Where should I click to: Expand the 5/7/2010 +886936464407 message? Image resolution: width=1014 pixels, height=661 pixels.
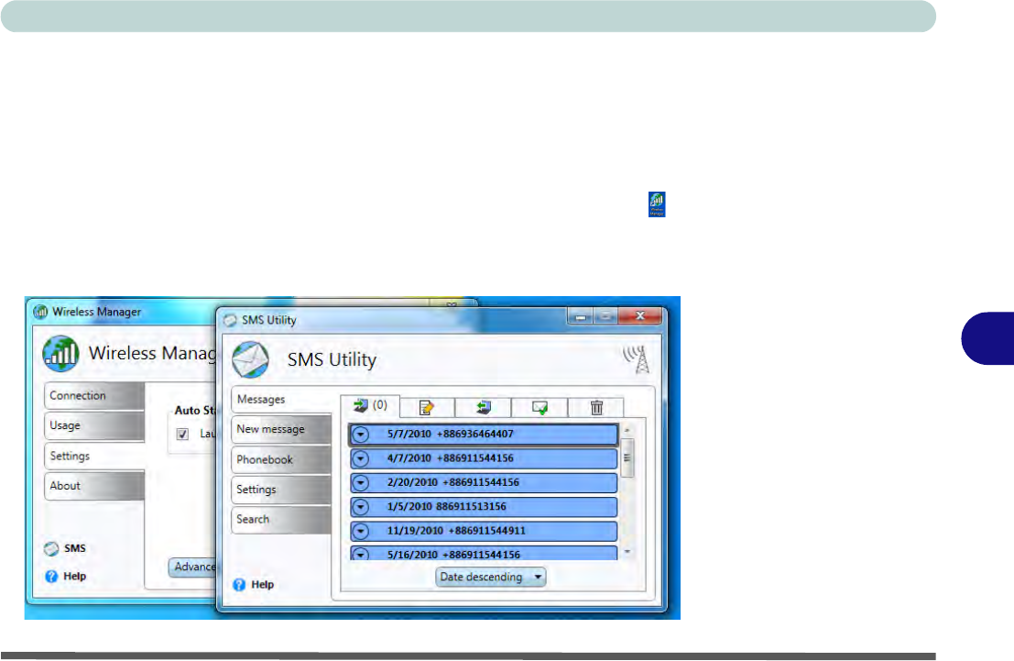pyautogui.click(x=361, y=434)
